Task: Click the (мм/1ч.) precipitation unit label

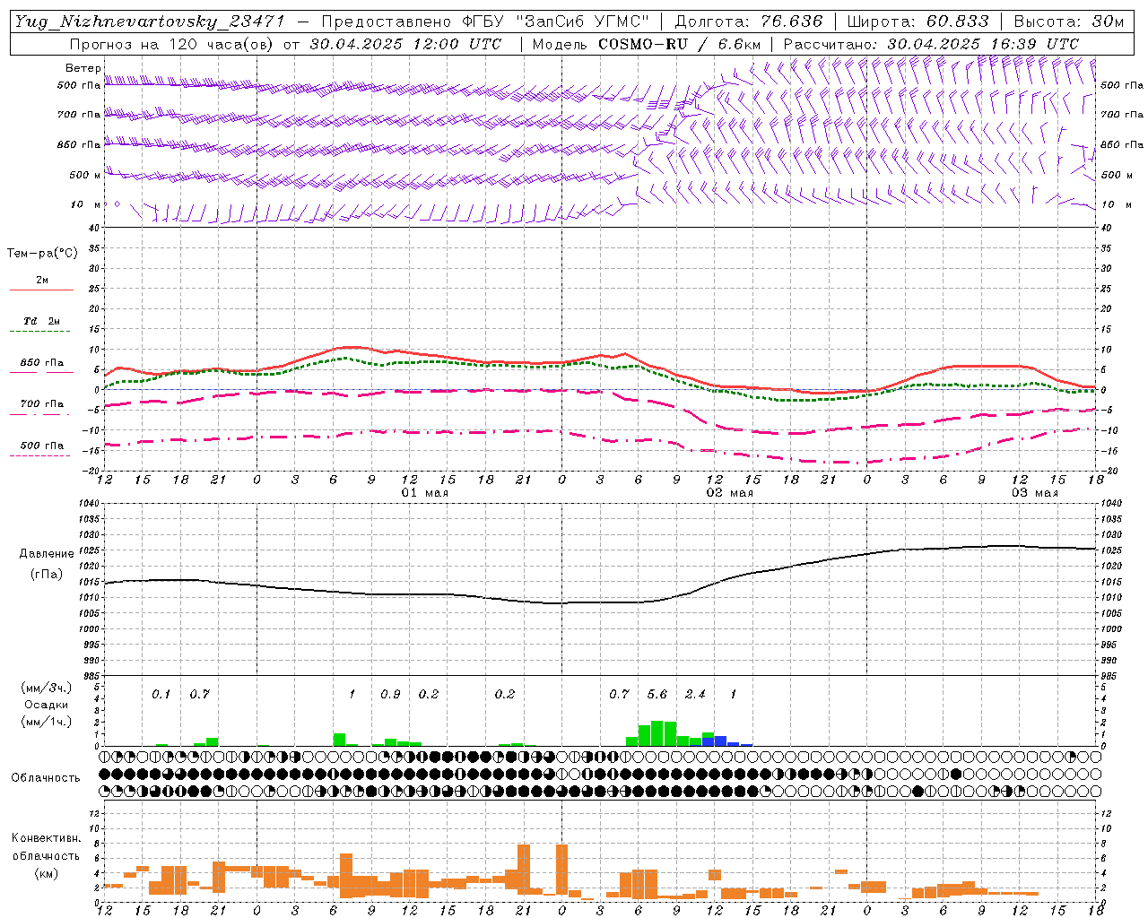Action: 46,722
